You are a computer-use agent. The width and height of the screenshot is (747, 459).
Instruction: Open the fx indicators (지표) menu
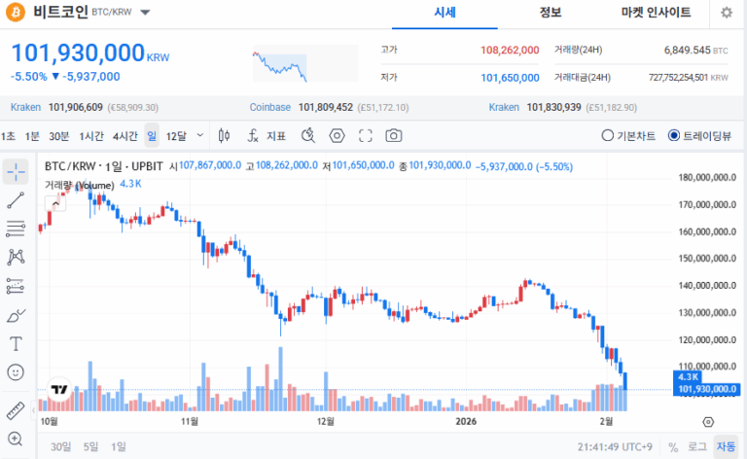(267, 136)
